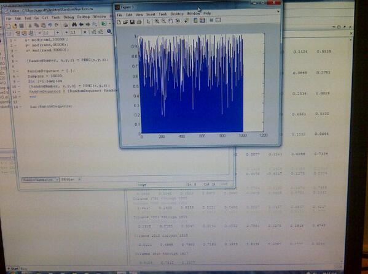This screenshot has width=368, height=274.
Task: Open run options arrow beside play button
Action: (109, 24)
